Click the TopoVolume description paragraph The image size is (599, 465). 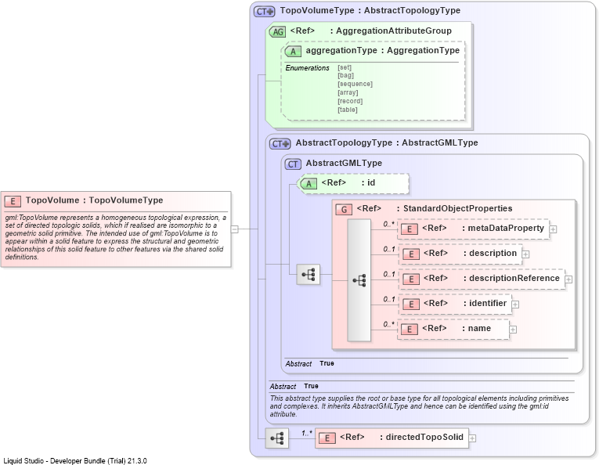(116, 237)
